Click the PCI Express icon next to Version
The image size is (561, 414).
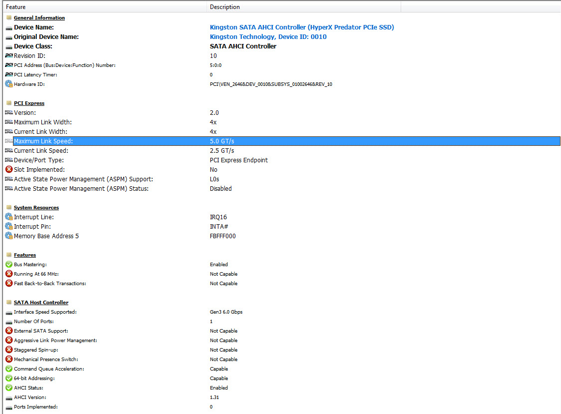[x=9, y=112]
